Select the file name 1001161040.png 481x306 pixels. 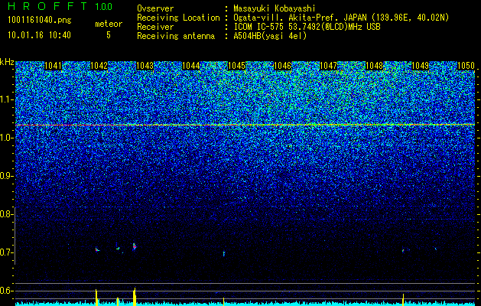click(40, 21)
